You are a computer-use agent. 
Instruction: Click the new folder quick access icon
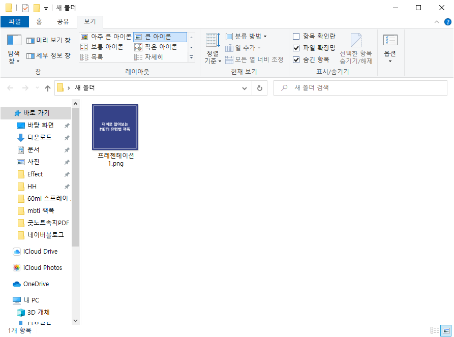point(37,8)
